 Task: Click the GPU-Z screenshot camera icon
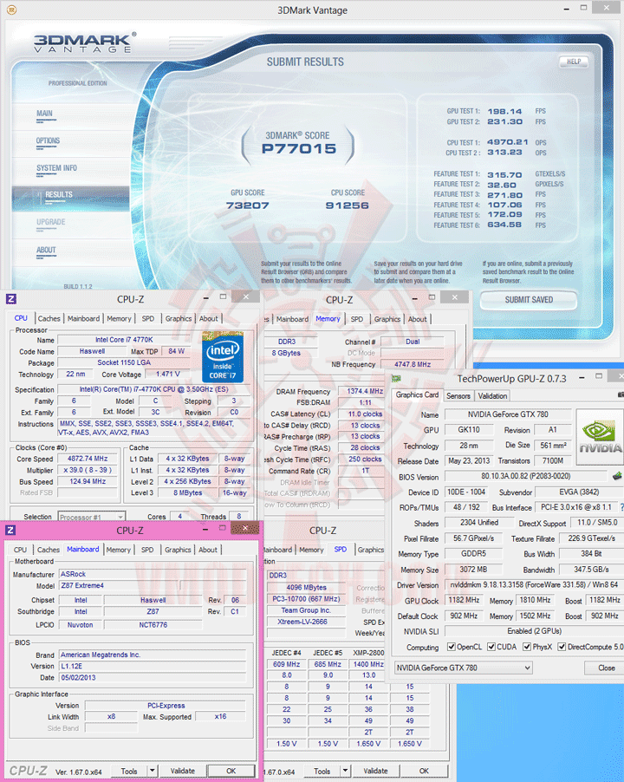(621, 395)
